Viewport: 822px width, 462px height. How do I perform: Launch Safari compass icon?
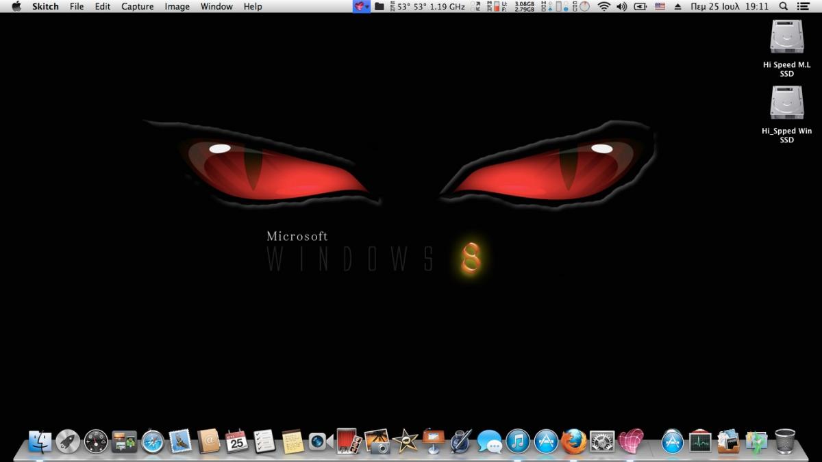coord(152,441)
